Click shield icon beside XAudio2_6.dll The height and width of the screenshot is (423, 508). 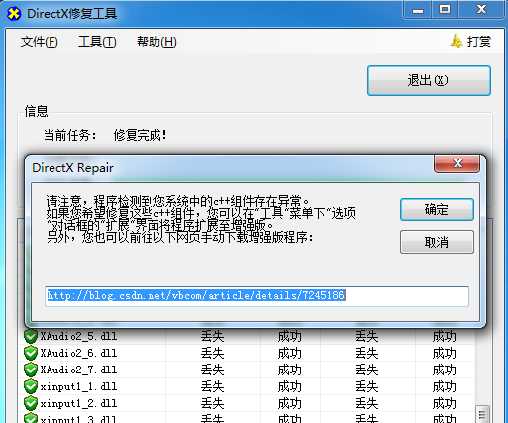pos(31,353)
